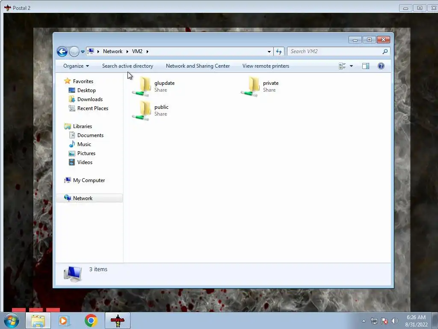Select the Network breadcrumb in address bar
The width and height of the screenshot is (438, 329).
click(x=112, y=51)
